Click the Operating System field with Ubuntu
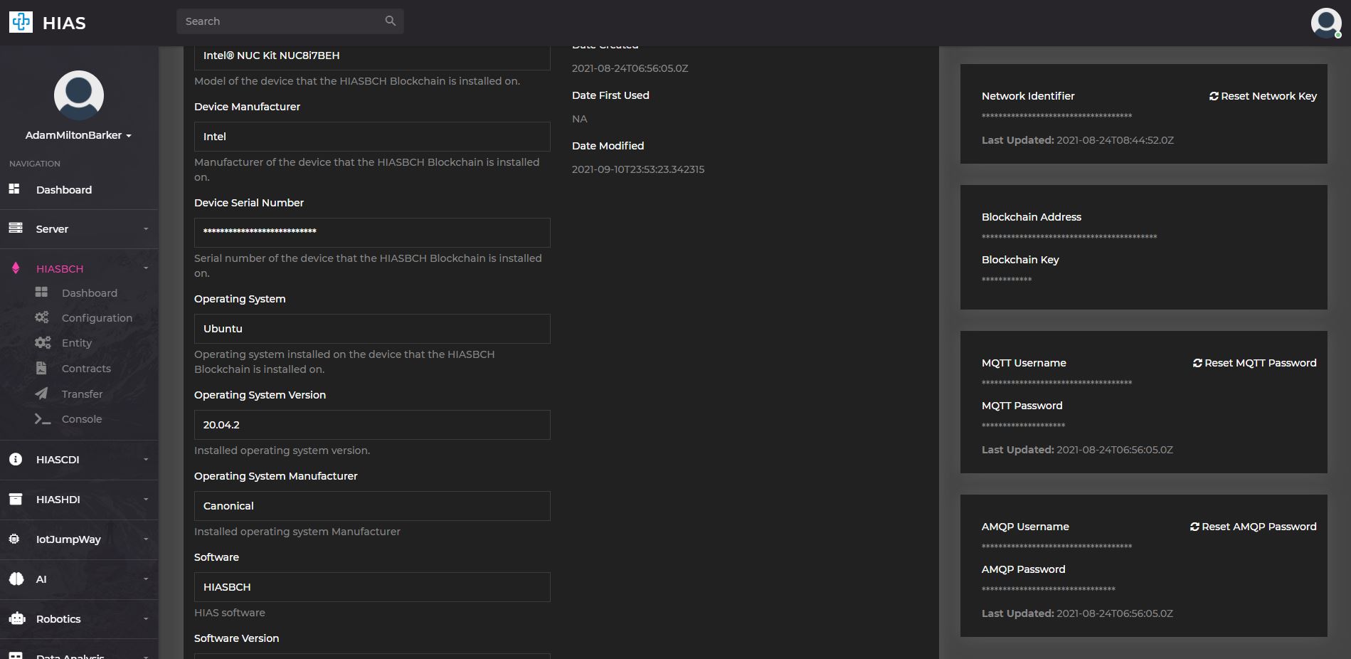1351x659 pixels. point(372,329)
